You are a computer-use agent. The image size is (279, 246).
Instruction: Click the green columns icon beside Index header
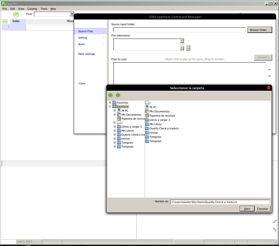[5, 21]
